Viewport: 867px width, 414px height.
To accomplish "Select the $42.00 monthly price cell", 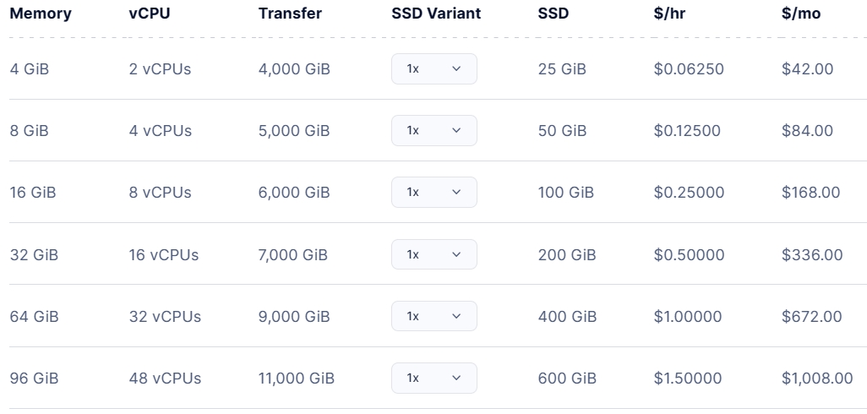I will [807, 69].
